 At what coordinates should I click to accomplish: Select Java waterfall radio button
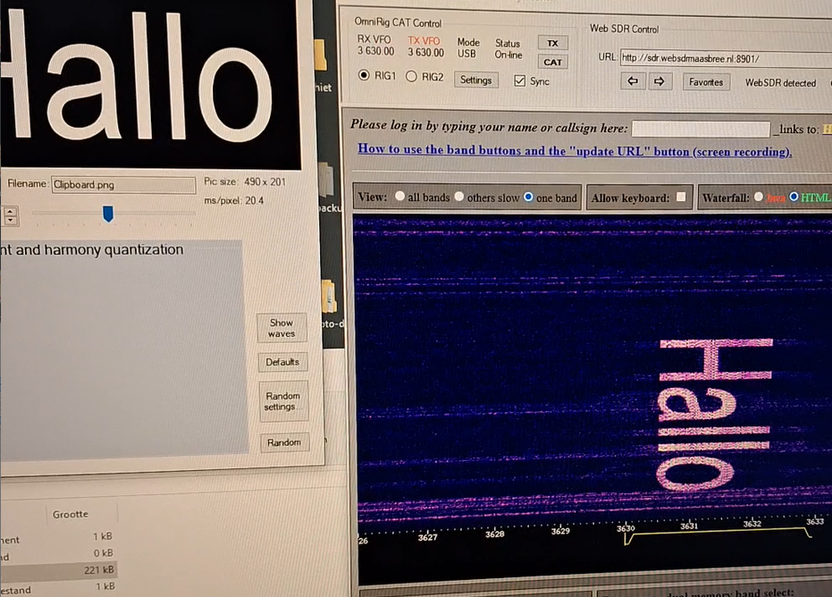(x=759, y=197)
